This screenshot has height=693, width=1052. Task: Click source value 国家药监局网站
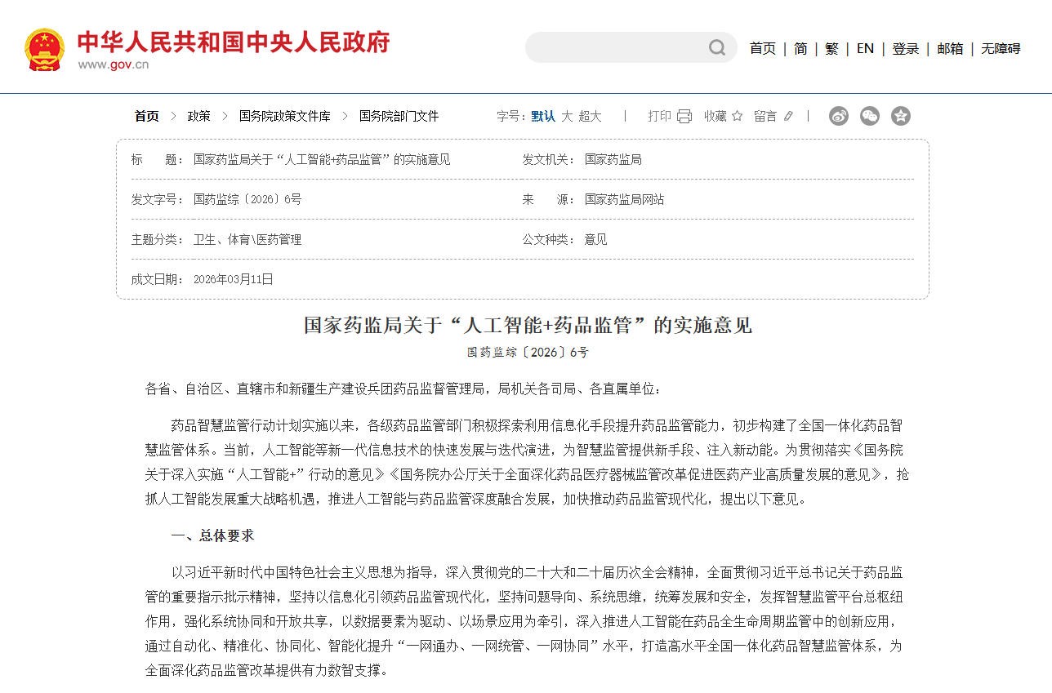[x=624, y=199]
